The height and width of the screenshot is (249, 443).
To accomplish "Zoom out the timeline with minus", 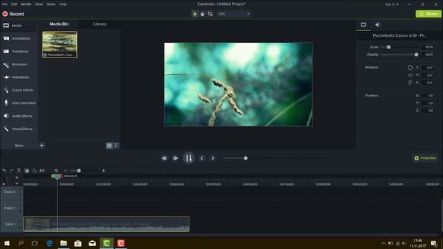I will pyautogui.click(x=65, y=171).
